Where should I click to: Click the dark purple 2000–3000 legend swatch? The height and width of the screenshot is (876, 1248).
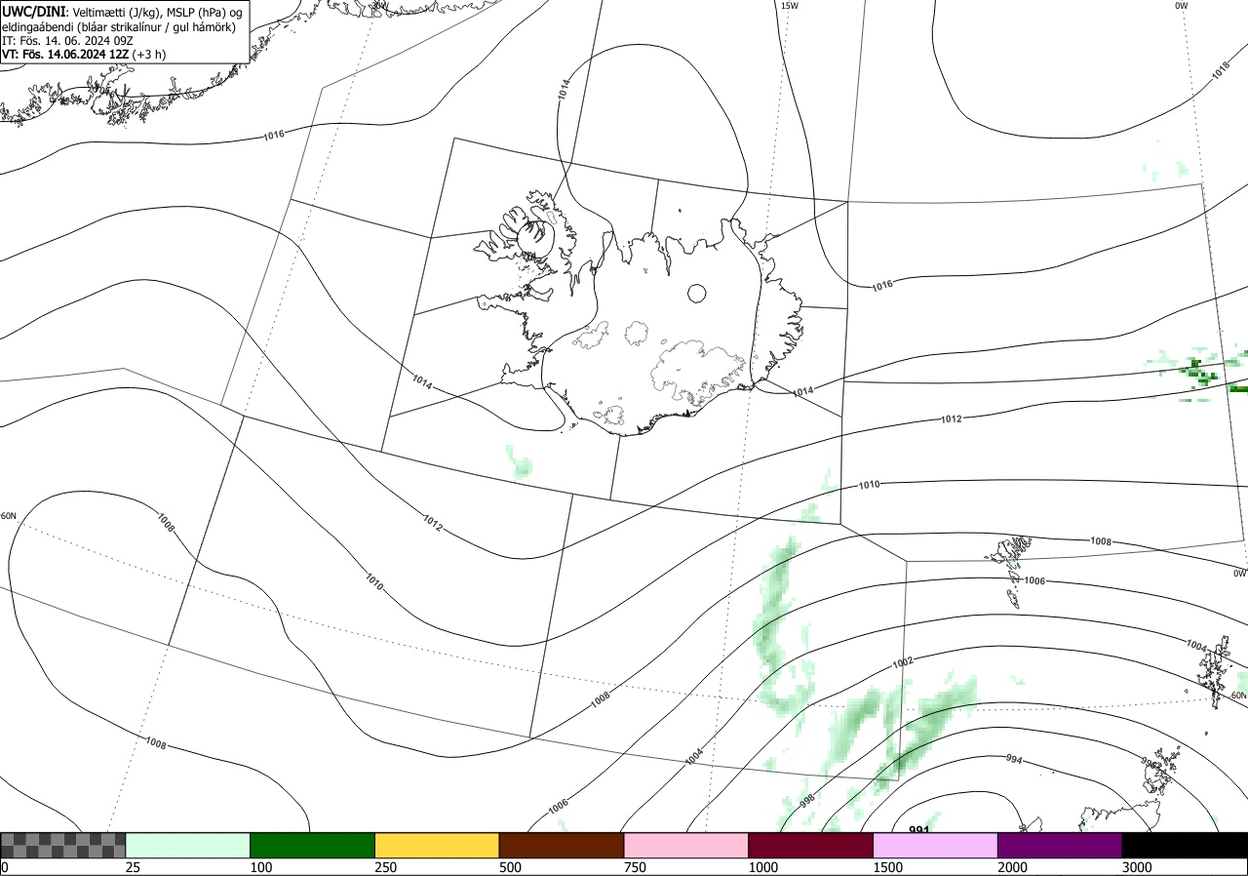(1060, 845)
